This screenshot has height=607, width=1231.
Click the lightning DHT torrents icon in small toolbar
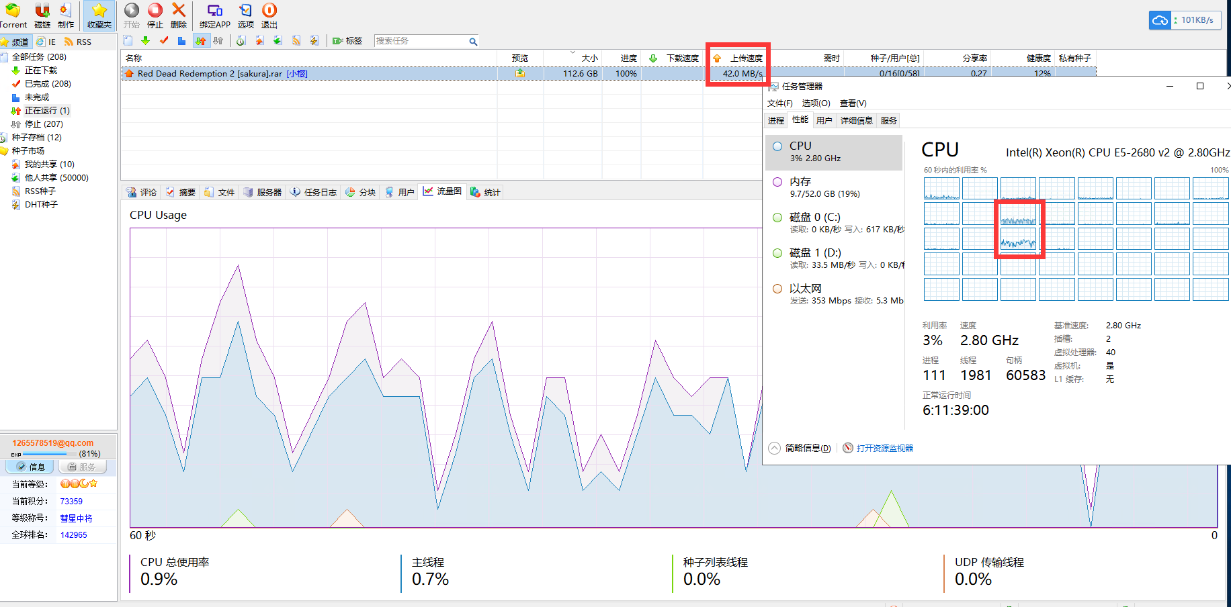[314, 41]
